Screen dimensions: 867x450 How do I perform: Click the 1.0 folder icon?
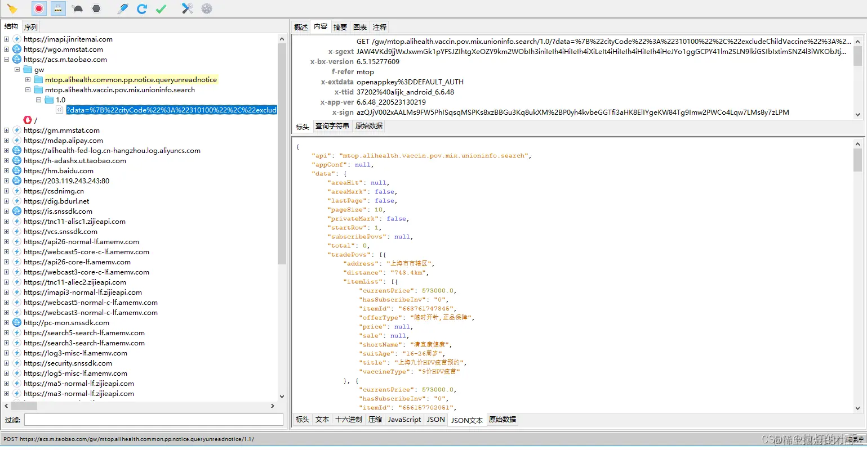pos(49,100)
